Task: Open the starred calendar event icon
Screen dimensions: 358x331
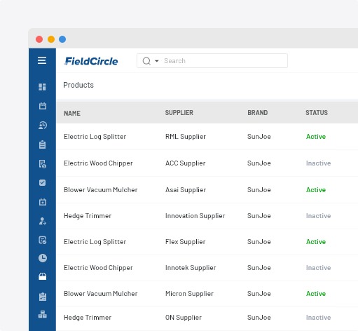Action: [43, 202]
